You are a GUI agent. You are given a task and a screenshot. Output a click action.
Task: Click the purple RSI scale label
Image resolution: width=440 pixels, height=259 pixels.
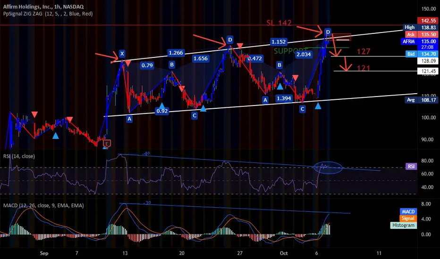point(411,166)
